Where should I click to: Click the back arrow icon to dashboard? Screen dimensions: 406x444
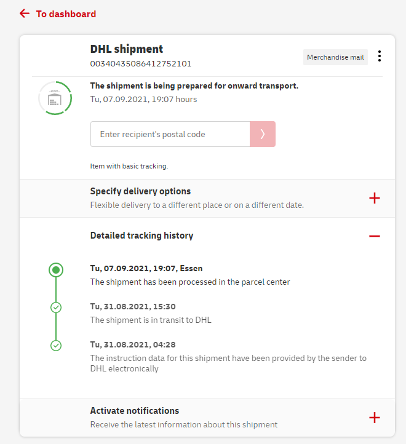25,14
